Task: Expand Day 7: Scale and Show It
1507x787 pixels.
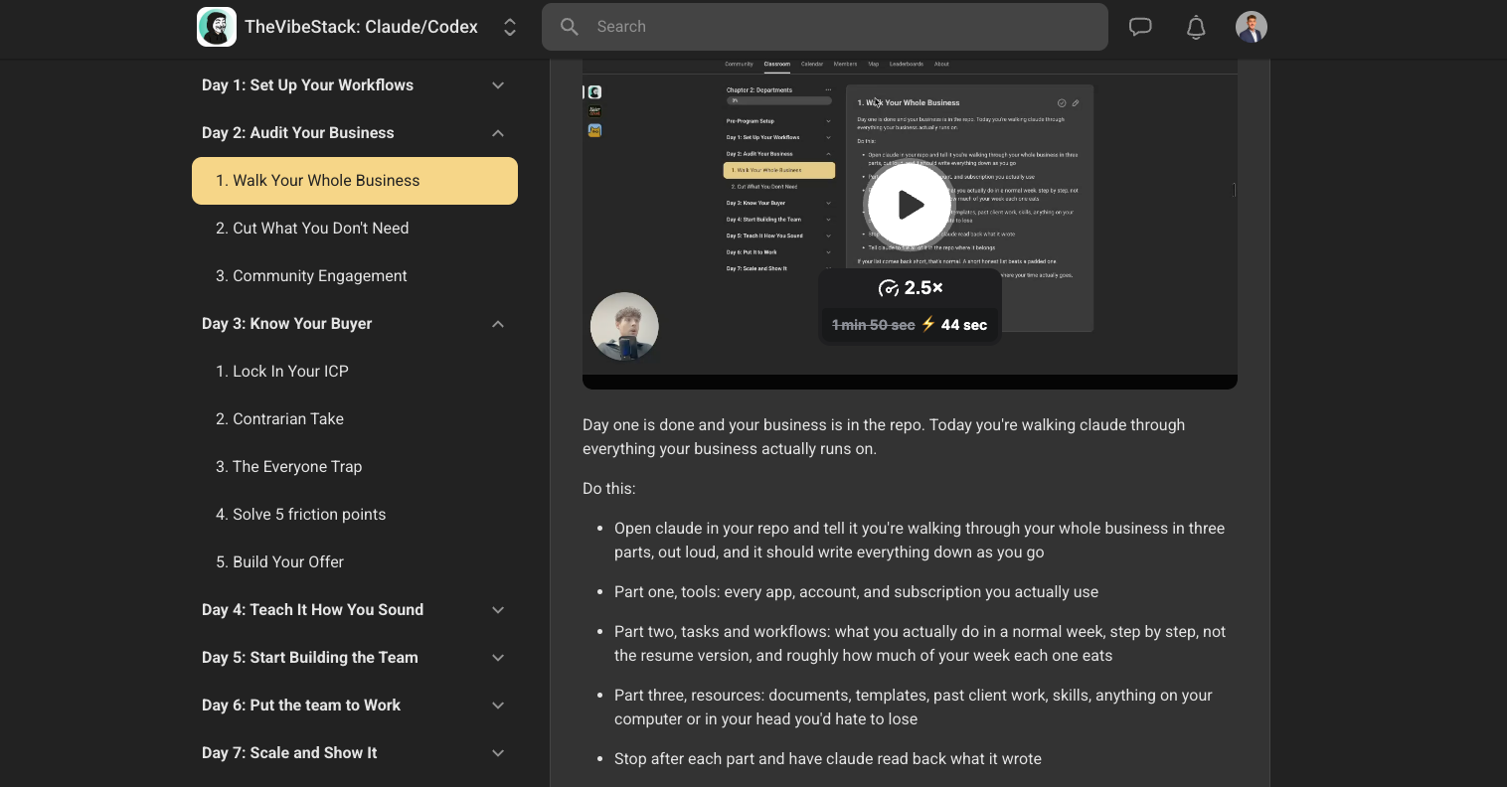Action: tap(355, 753)
